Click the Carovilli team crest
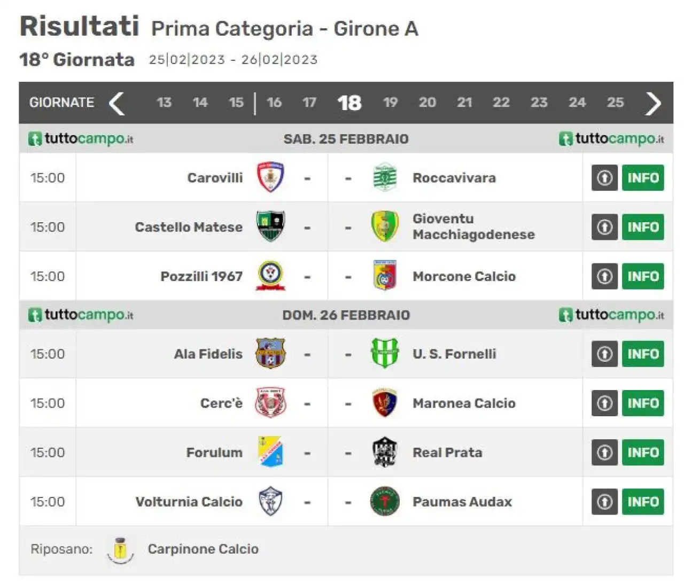684x584 pixels. 270,177
